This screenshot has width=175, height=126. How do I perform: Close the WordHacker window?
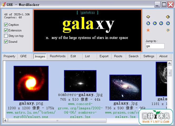click(171, 4)
